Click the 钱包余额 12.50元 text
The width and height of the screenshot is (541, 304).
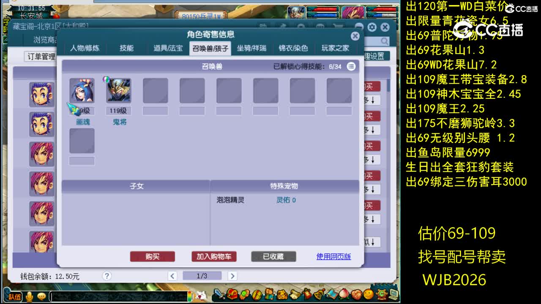click(50, 277)
